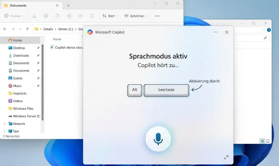Go forward with the Explorer forward arrow
The image size is (279, 166).
(13, 29)
